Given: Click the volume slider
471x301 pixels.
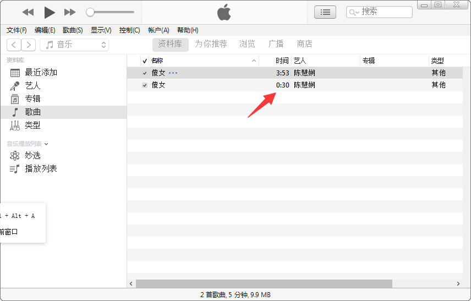Looking at the screenshot, I should [x=110, y=12].
